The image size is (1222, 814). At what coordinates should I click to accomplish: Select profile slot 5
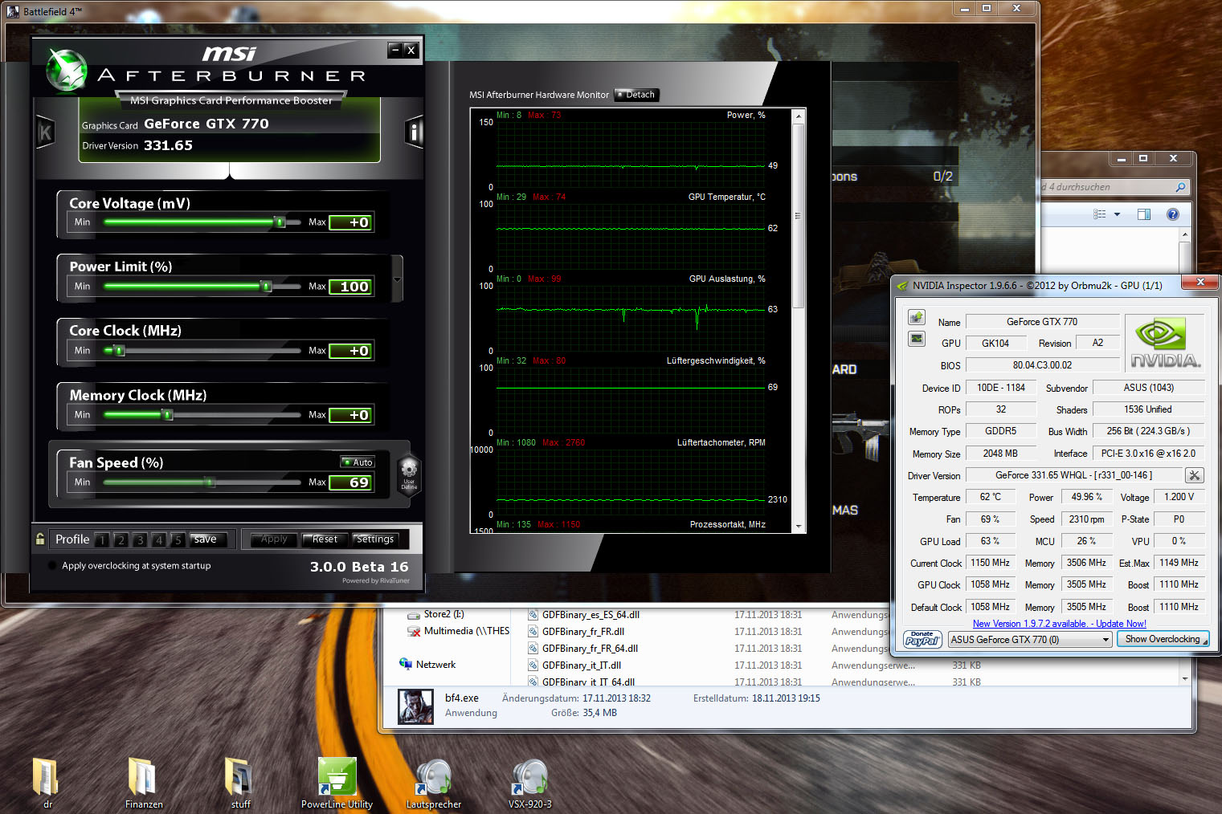[178, 539]
